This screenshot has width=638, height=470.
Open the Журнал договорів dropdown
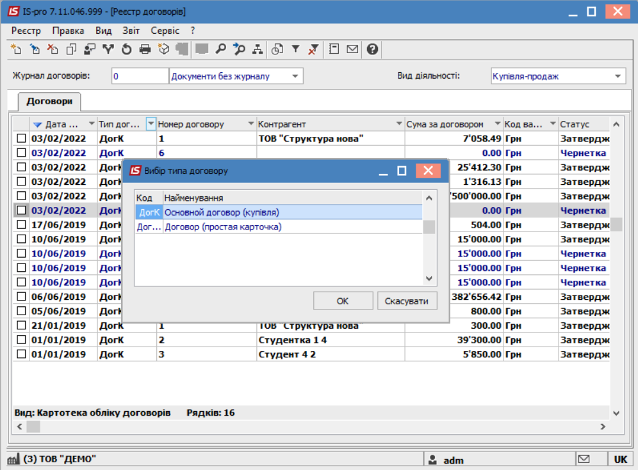(295, 76)
